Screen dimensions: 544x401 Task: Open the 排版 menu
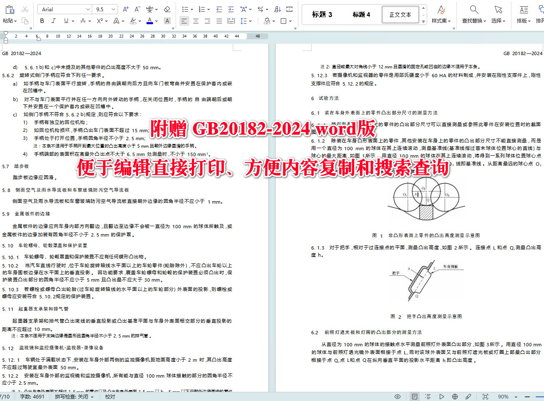(524, 21)
